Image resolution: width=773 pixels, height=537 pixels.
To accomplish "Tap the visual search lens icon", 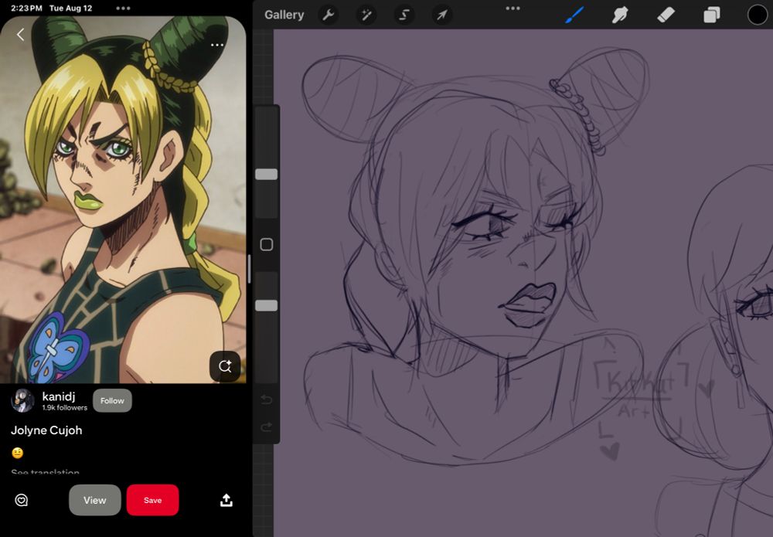I will coord(225,366).
